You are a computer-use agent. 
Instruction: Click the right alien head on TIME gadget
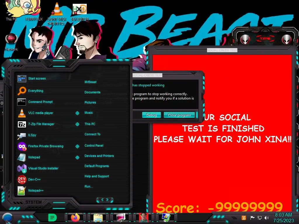click(x=287, y=40)
